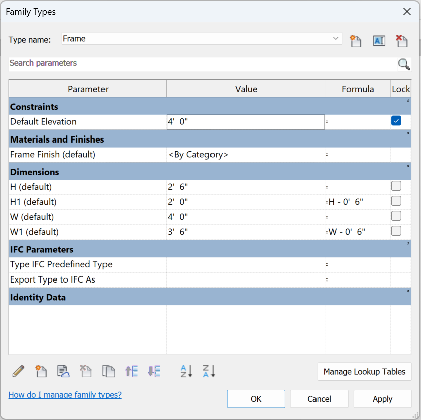
Task: Lock the H (default) parameter
Action: coord(396,186)
